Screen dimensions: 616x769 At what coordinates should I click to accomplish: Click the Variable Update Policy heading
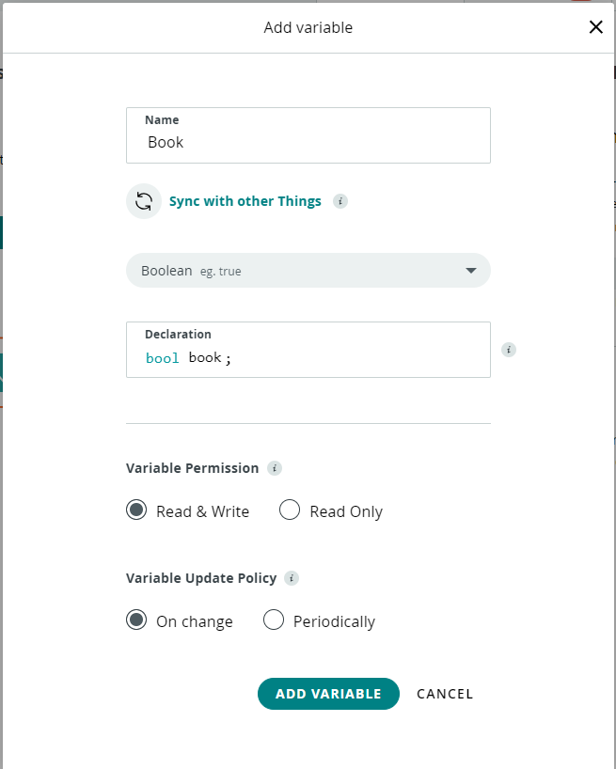pyautogui.click(x=201, y=578)
